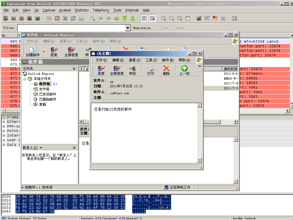Open the Wireshark filter history dropdown

128,28
